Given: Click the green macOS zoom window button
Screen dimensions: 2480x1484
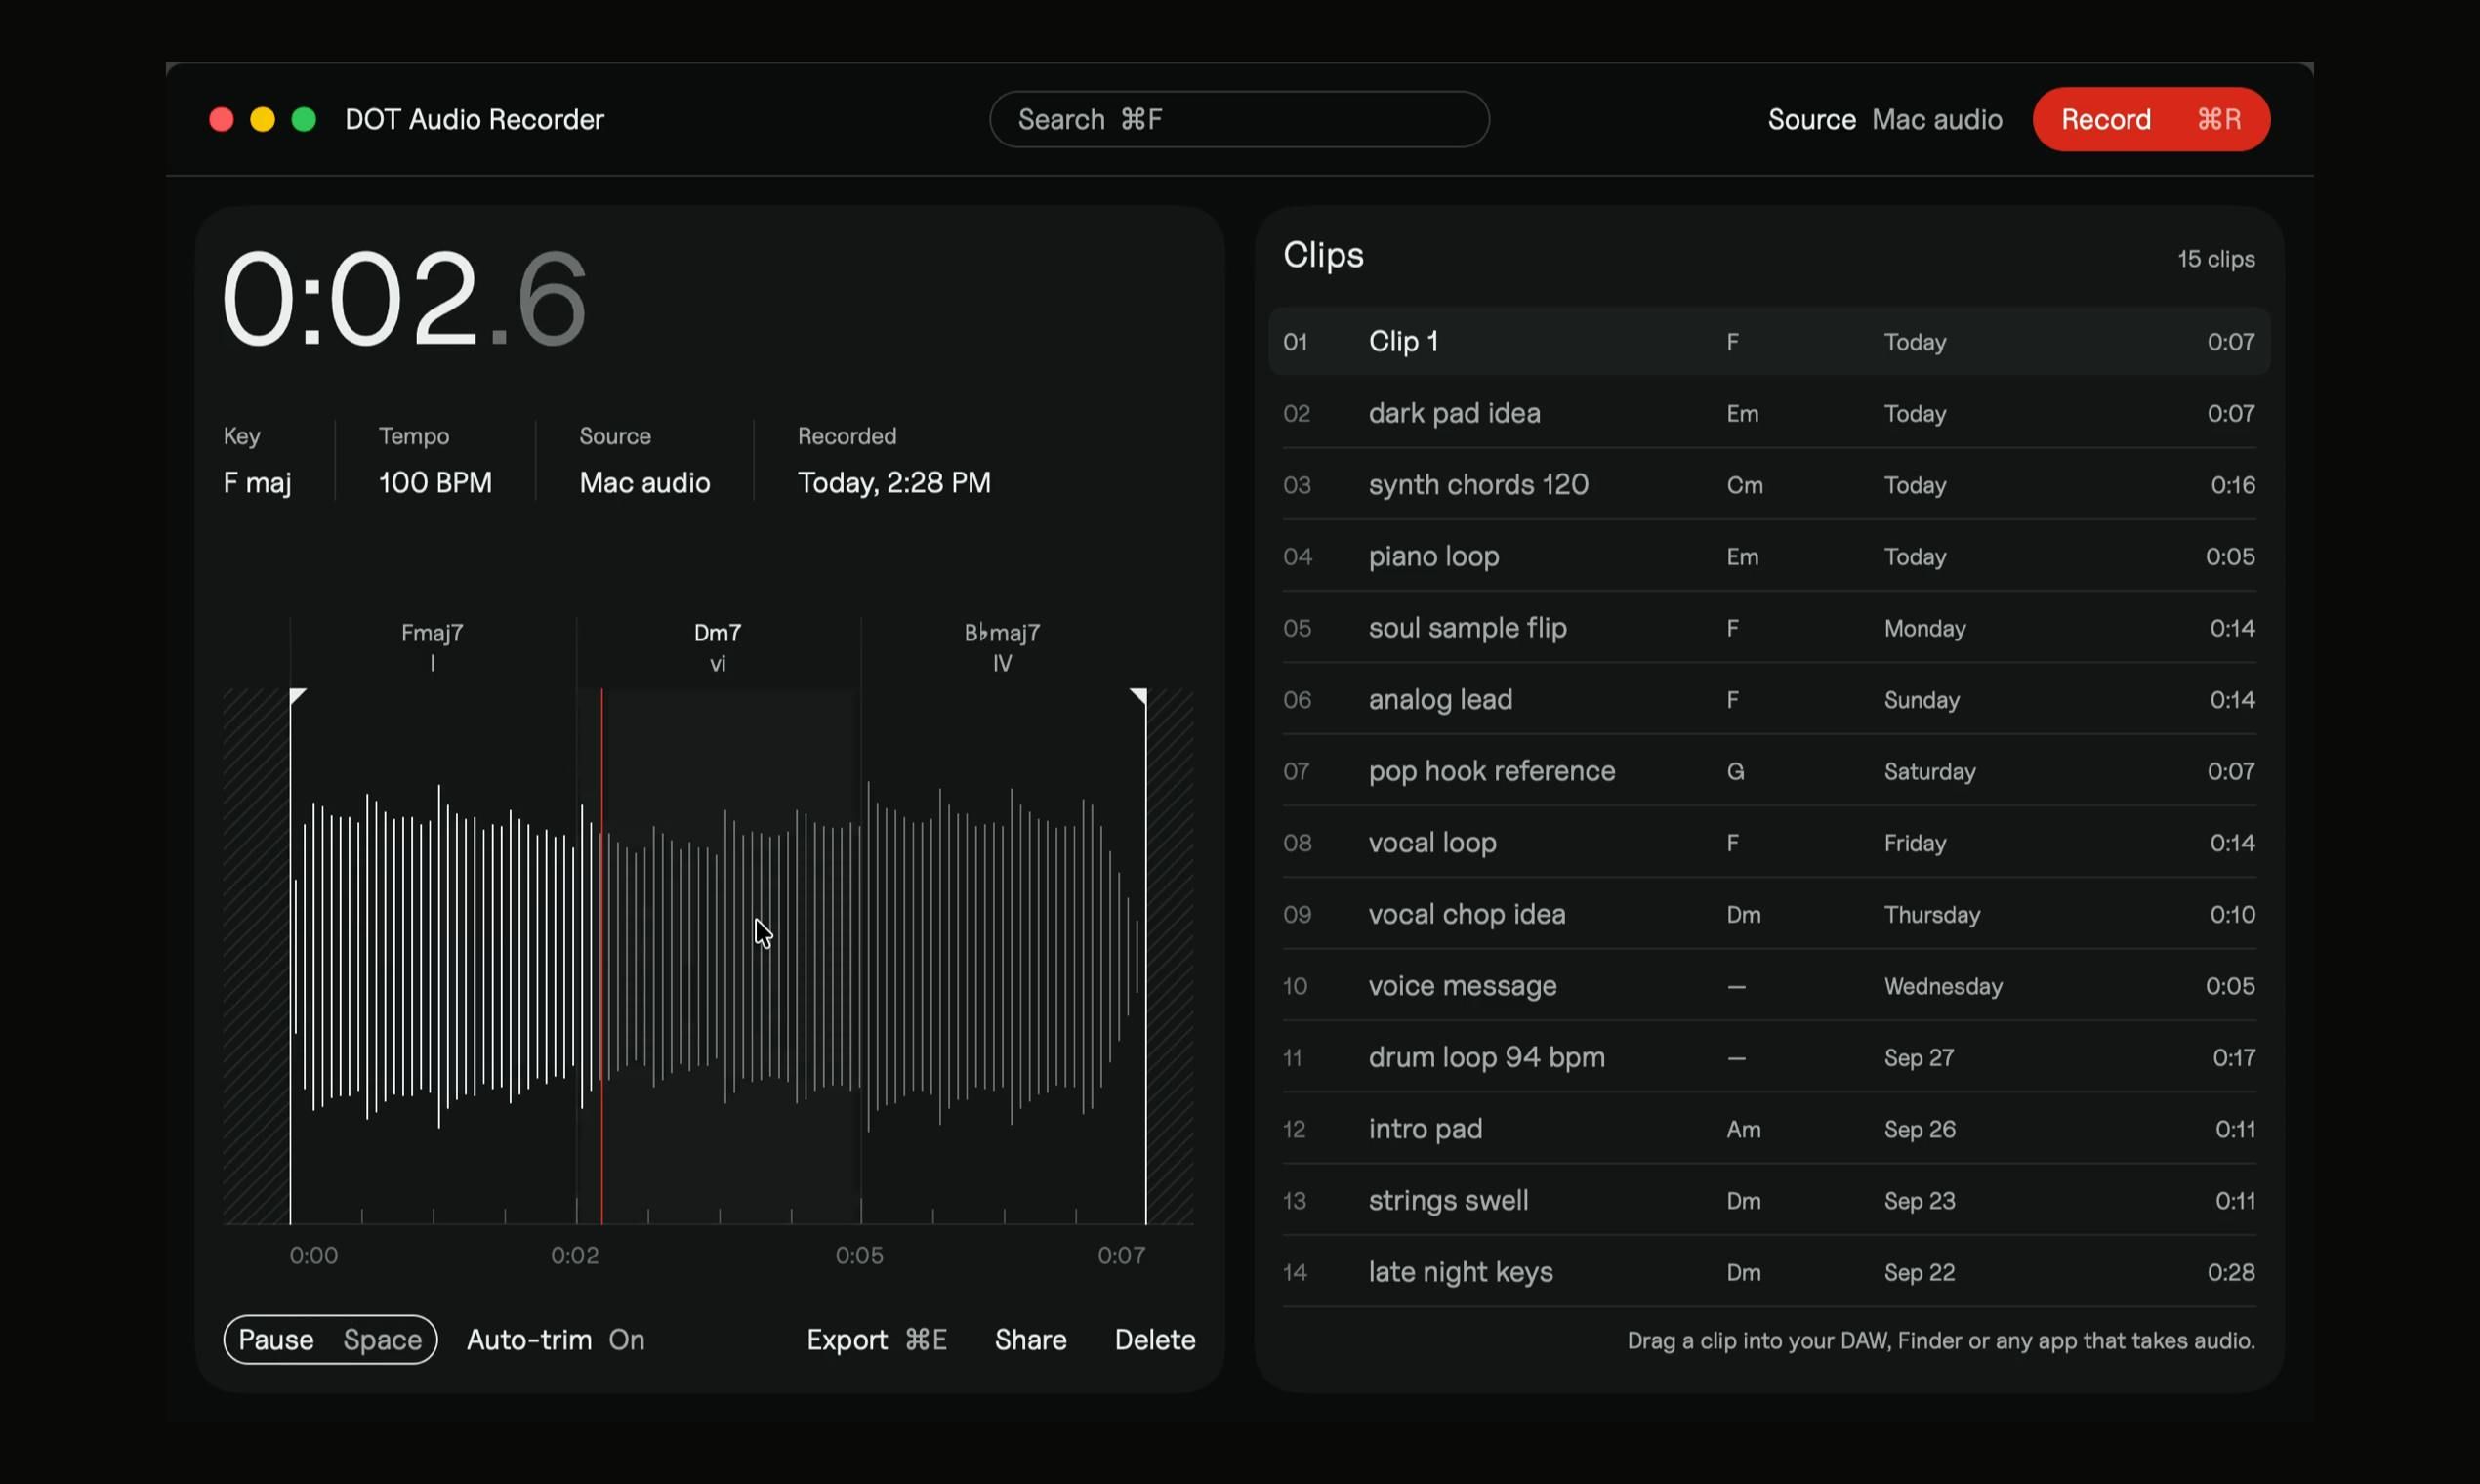Looking at the screenshot, I should (x=304, y=120).
